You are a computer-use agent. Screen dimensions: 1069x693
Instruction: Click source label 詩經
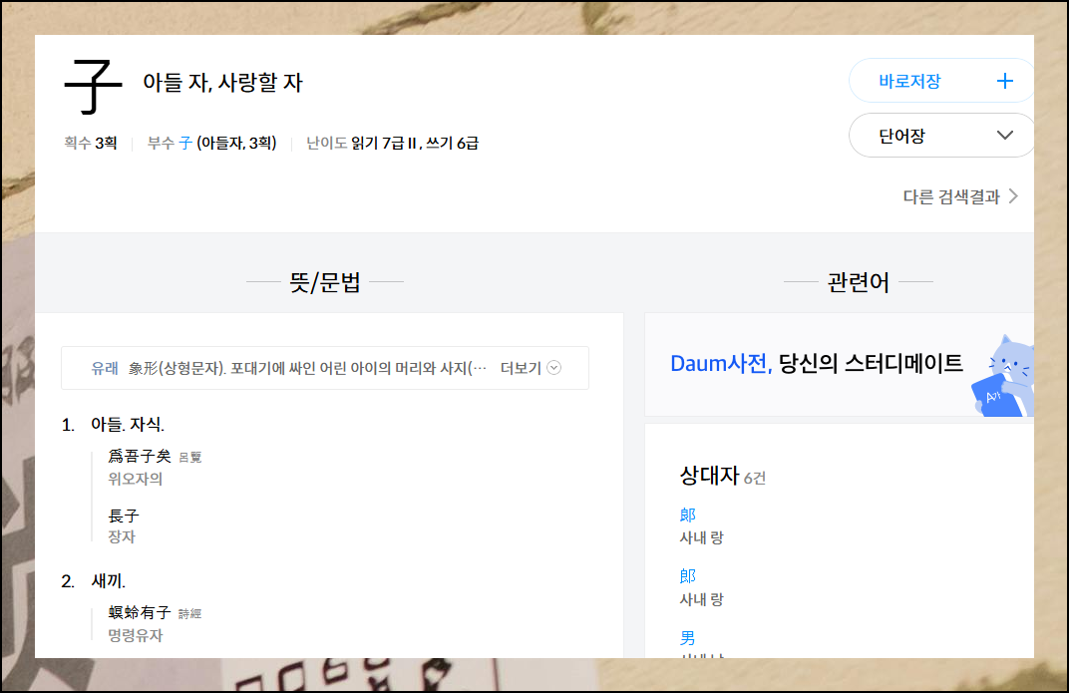tap(190, 614)
